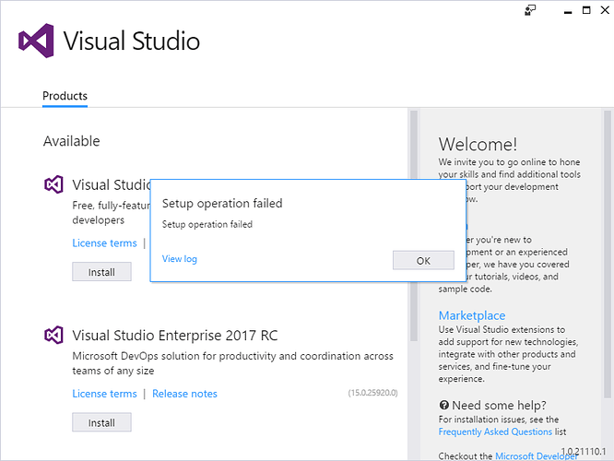Screen dimensions: 614x461
Task: Click the Visual Studio Enterprise 2017 RC title
Action: (x=175, y=336)
